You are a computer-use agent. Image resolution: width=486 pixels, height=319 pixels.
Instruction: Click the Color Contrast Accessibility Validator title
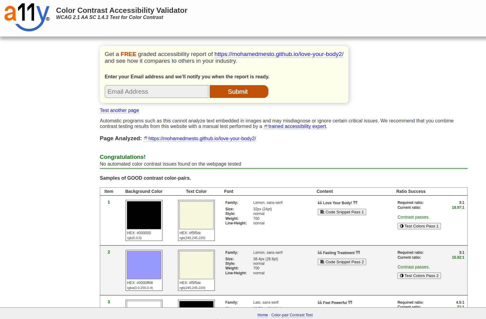(x=122, y=10)
